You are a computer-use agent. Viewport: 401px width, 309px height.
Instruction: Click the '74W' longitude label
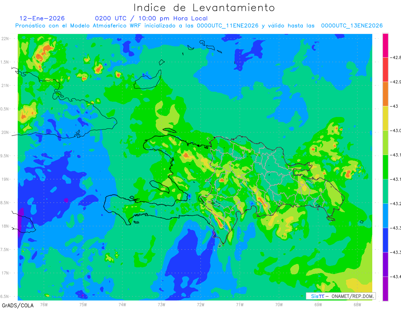(x=122, y=304)
